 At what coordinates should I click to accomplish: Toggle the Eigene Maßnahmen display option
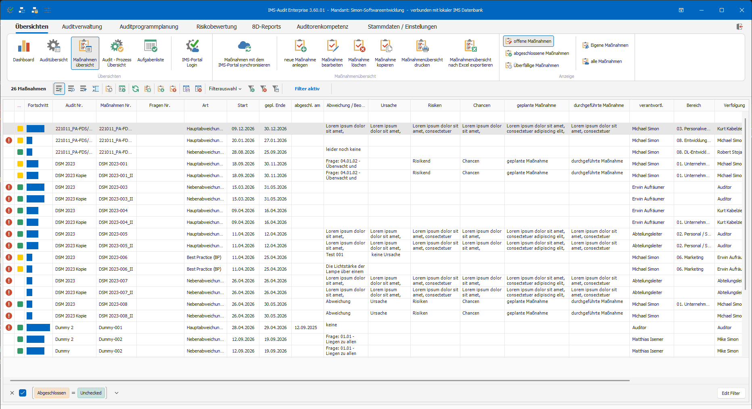coord(605,45)
